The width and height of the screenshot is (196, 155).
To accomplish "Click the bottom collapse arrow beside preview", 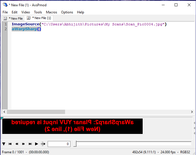I will 194,133.
